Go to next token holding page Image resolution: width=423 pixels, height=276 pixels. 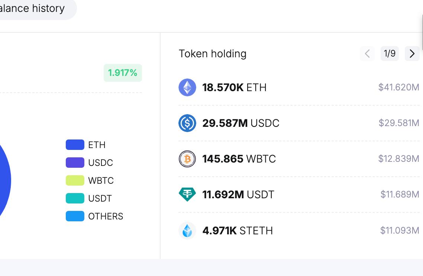pos(412,54)
